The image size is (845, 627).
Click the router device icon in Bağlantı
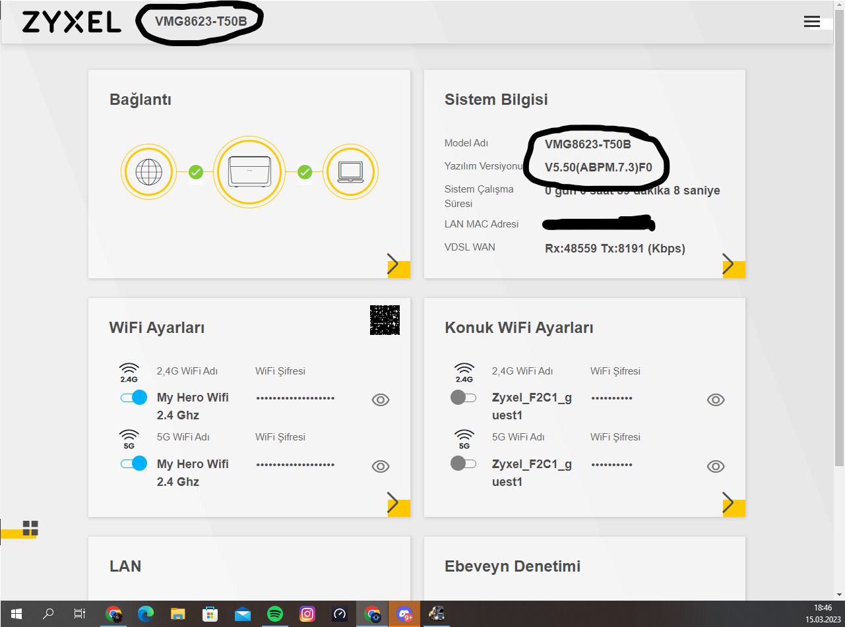click(x=249, y=172)
